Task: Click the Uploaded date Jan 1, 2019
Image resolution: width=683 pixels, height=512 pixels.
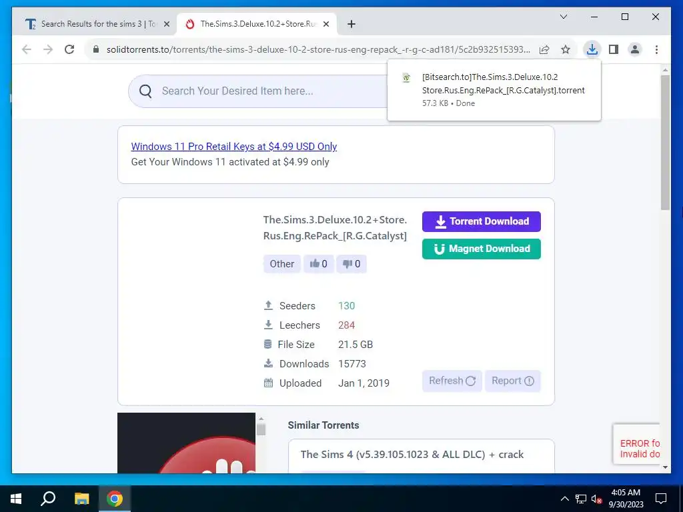Action: click(x=364, y=383)
